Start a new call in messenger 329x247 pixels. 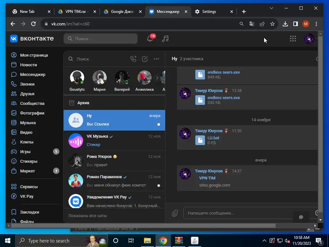133,59
